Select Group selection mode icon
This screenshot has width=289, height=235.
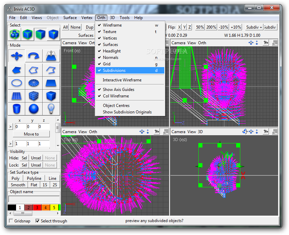click(15, 34)
